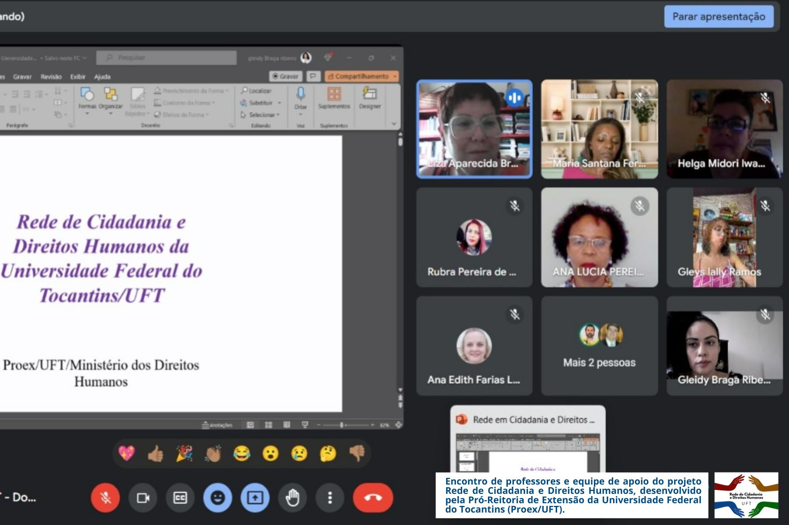This screenshot has width=789, height=525.
Task: Stop presenting via Parar apresentação
Action: pyautogui.click(x=719, y=16)
